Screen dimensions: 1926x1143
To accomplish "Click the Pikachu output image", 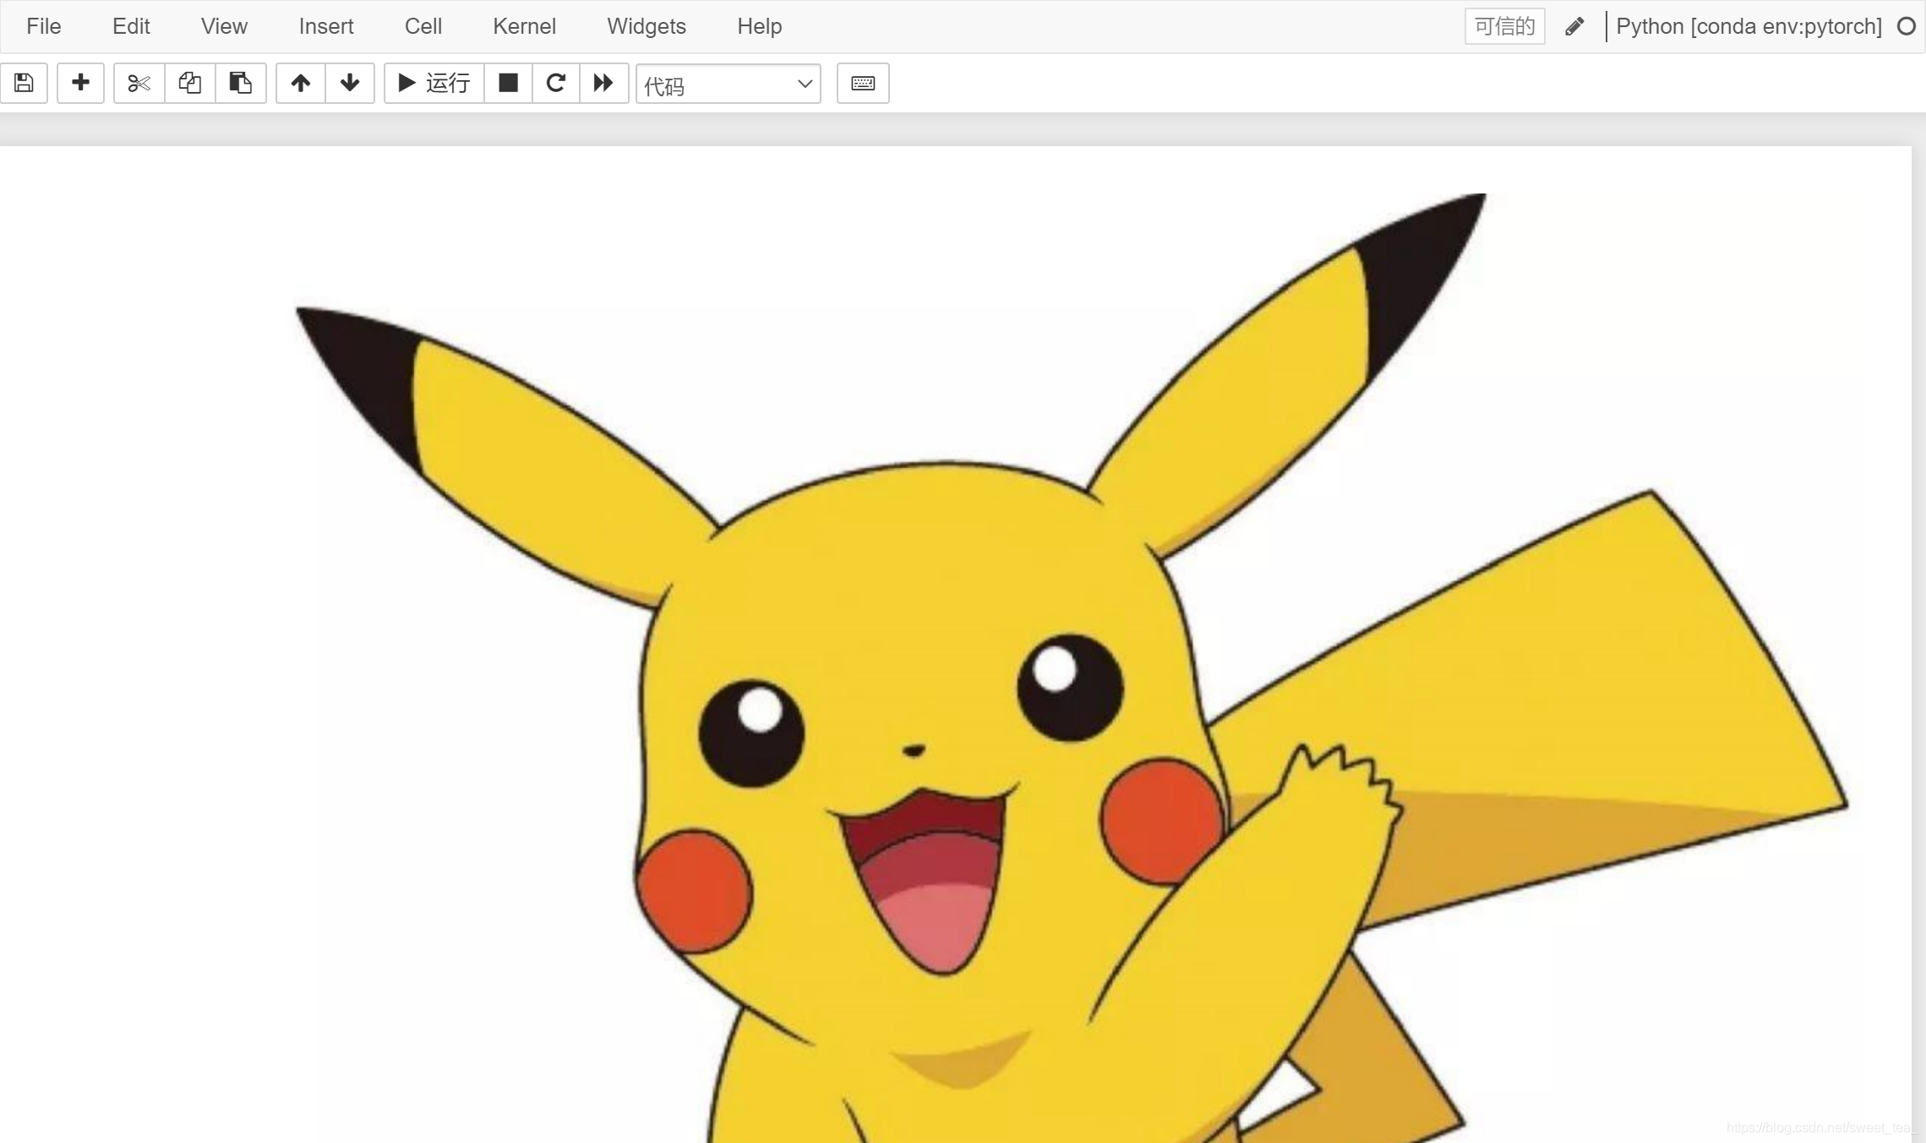I will click(1072, 667).
